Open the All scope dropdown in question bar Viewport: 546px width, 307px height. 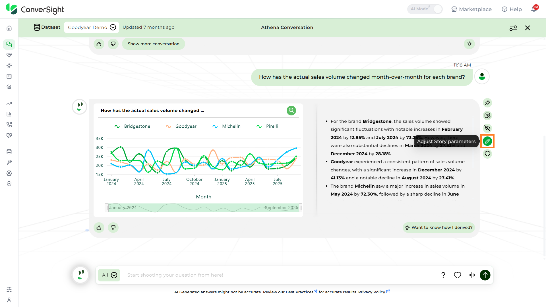109,275
